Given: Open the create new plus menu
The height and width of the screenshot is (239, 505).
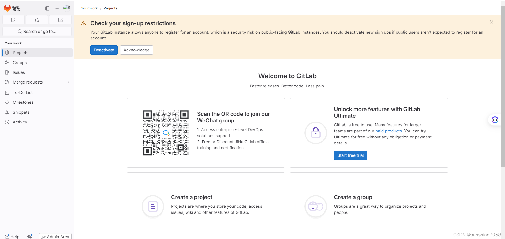Looking at the screenshot, I should click(57, 8).
